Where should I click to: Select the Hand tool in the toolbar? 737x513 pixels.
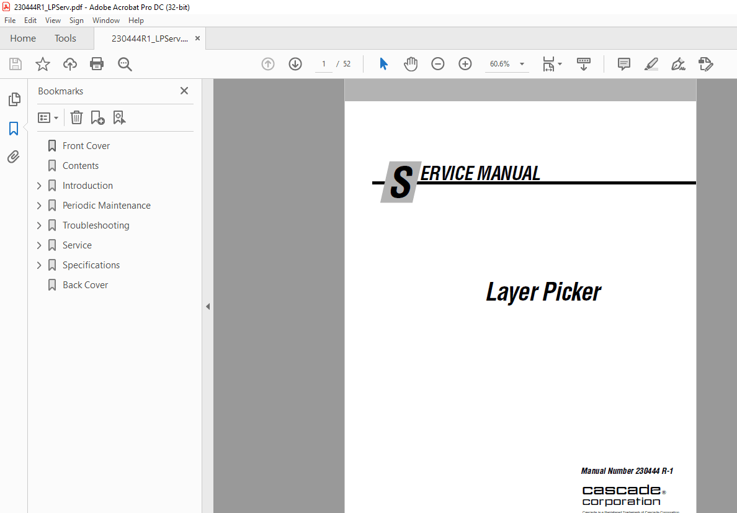coord(410,63)
